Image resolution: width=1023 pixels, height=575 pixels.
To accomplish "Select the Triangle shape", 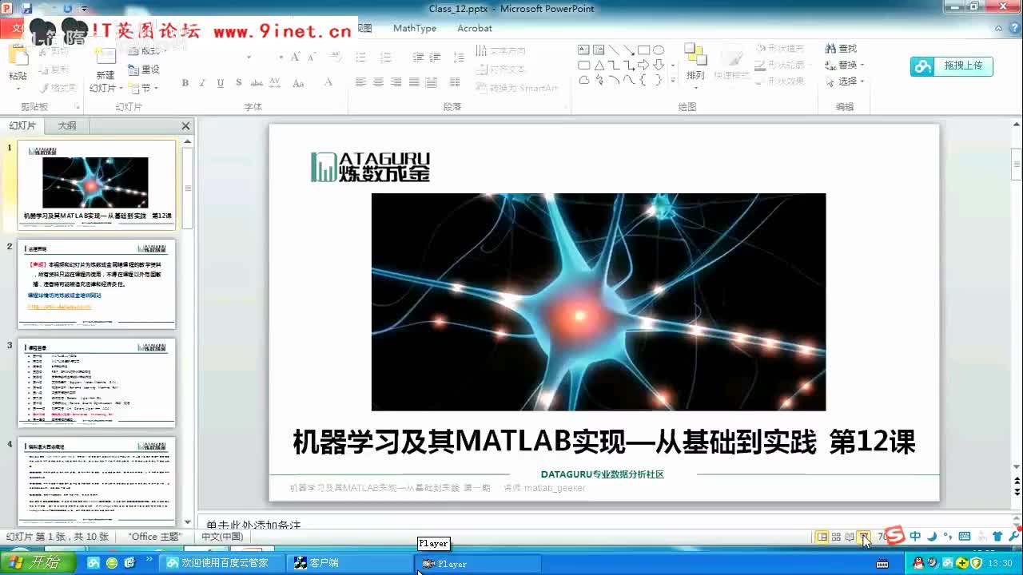I will point(599,65).
